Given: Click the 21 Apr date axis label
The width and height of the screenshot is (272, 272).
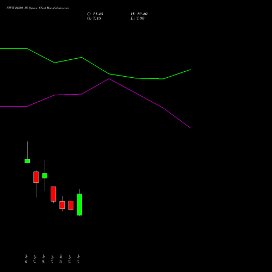Looking at the screenshot, I should (52, 259).
